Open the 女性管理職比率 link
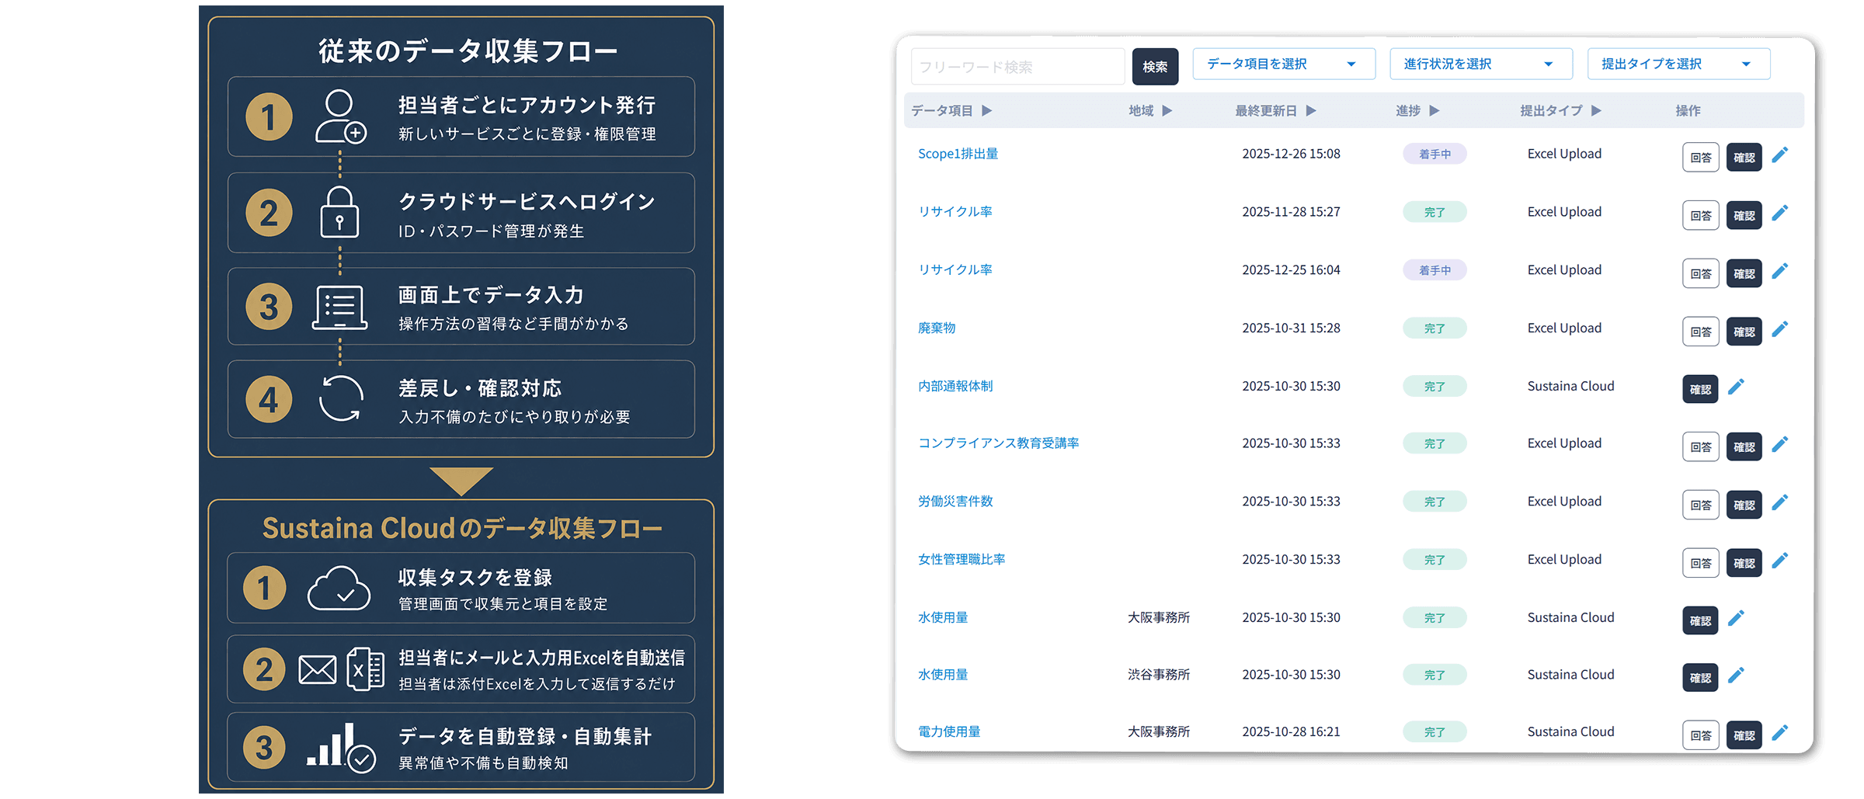 pyautogui.click(x=962, y=559)
